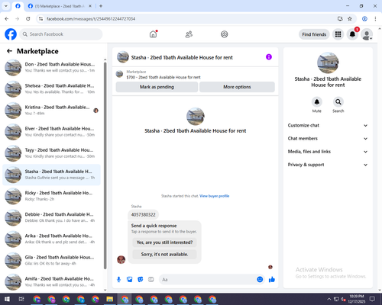Click the listing house thumbnail in header

tap(123, 57)
